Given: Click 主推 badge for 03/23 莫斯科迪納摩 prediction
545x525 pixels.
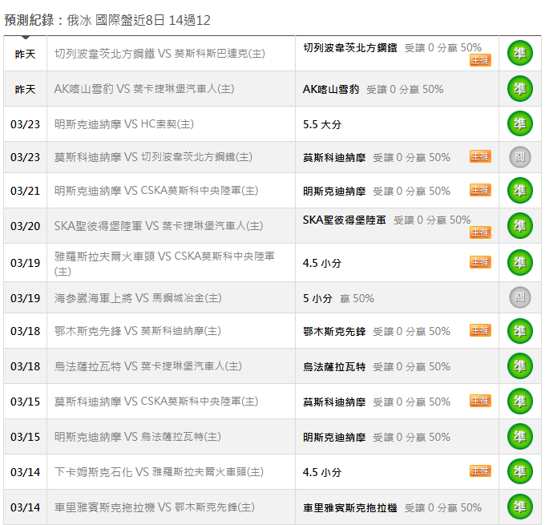Looking at the screenshot, I should tap(480, 156).
